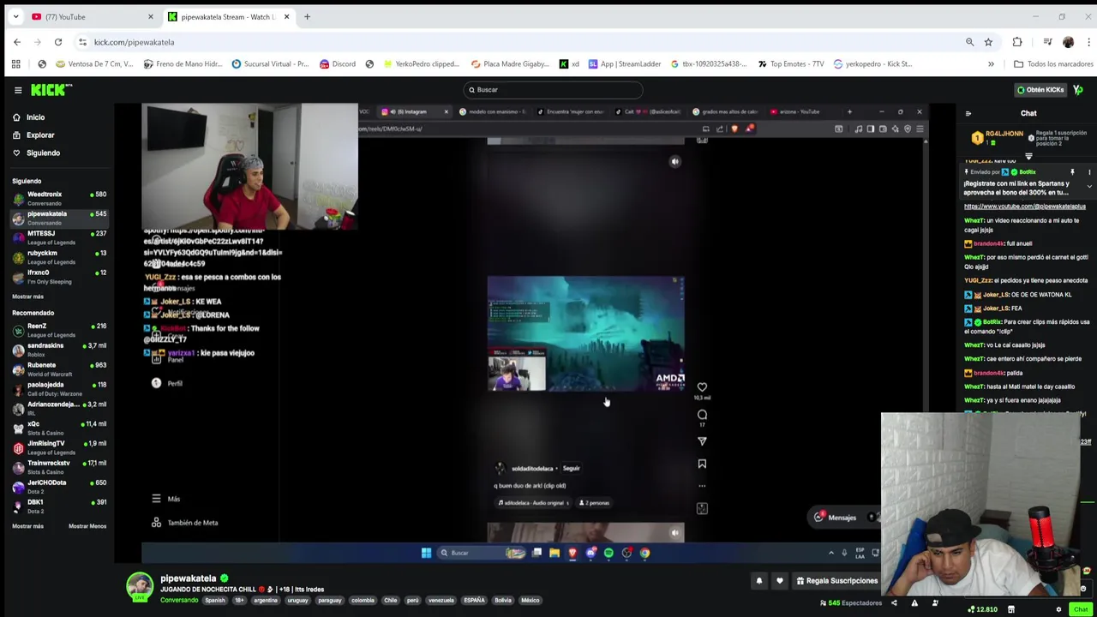
Task: Open the Discord bookmark
Action: (338, 63)
